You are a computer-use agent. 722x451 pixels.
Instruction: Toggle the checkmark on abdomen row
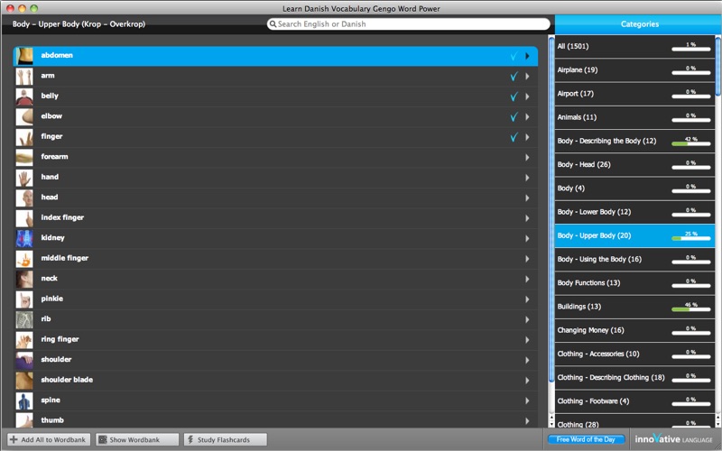(x=514, y=56)
